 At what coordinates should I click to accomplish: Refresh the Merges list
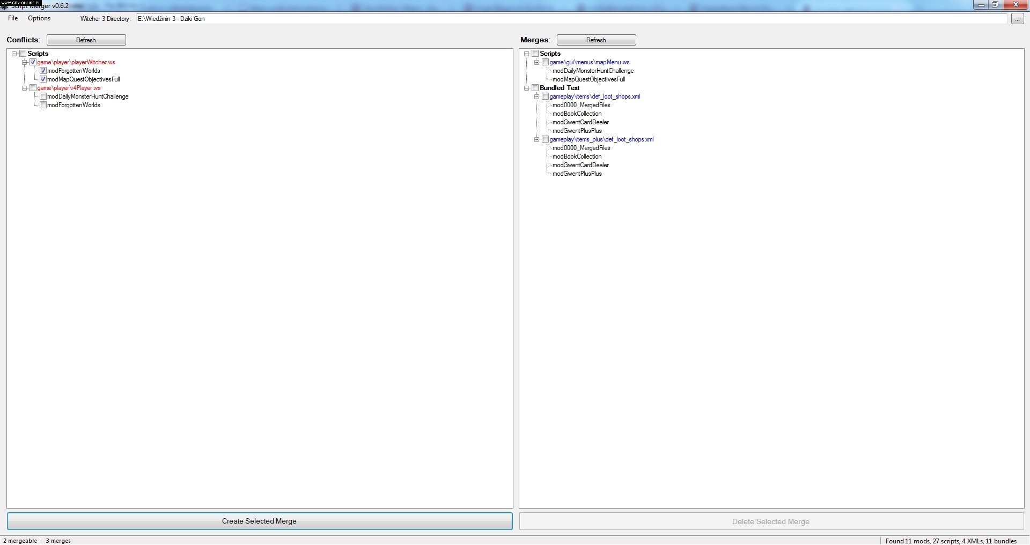(596, 40)
